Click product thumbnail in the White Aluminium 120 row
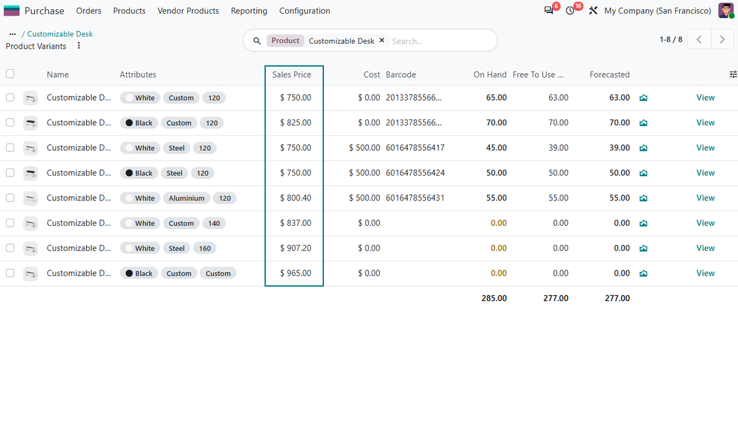This screenshot has width=738, height=444. (31, 198)
